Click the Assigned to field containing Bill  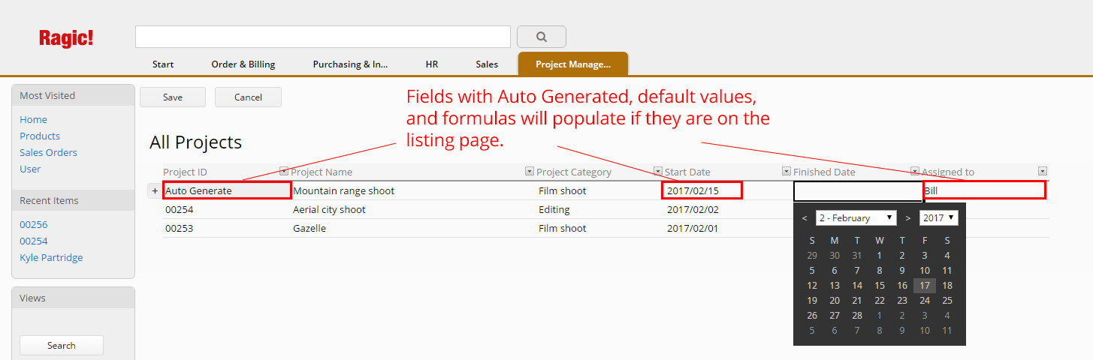pos(984,190)
